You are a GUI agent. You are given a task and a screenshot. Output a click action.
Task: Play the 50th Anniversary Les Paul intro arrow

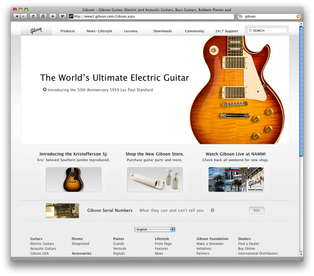[x=44, y=89]
